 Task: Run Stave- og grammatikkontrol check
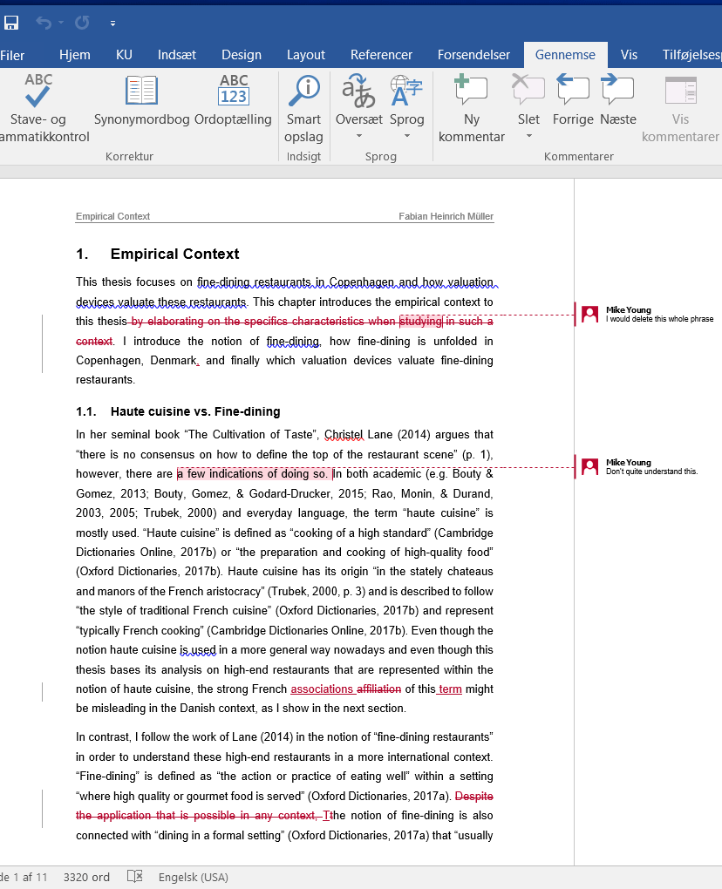click(x=40, y=108)
